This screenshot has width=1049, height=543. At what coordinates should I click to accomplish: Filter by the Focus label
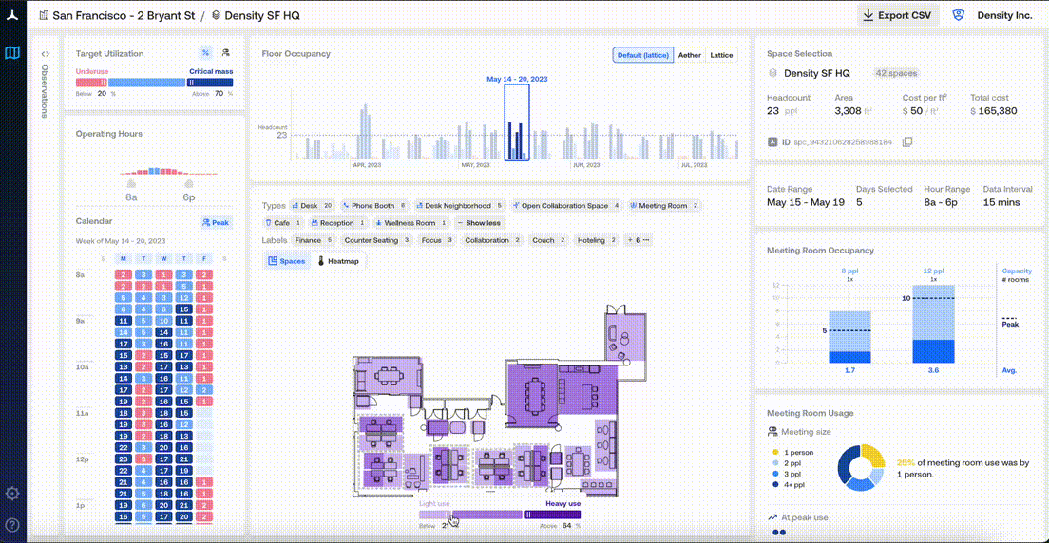[x=437, y=240]
